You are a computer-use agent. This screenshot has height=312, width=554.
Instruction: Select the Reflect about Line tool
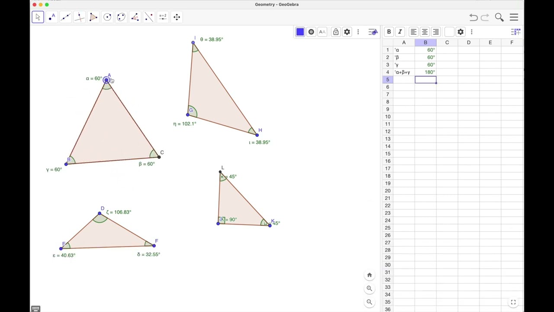(149, 17)
